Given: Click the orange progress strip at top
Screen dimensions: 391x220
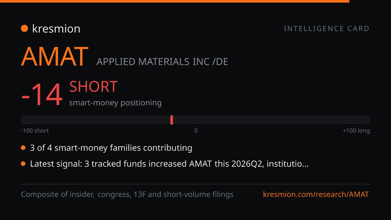Looking at the screenshot, I should tap(175, 1).
